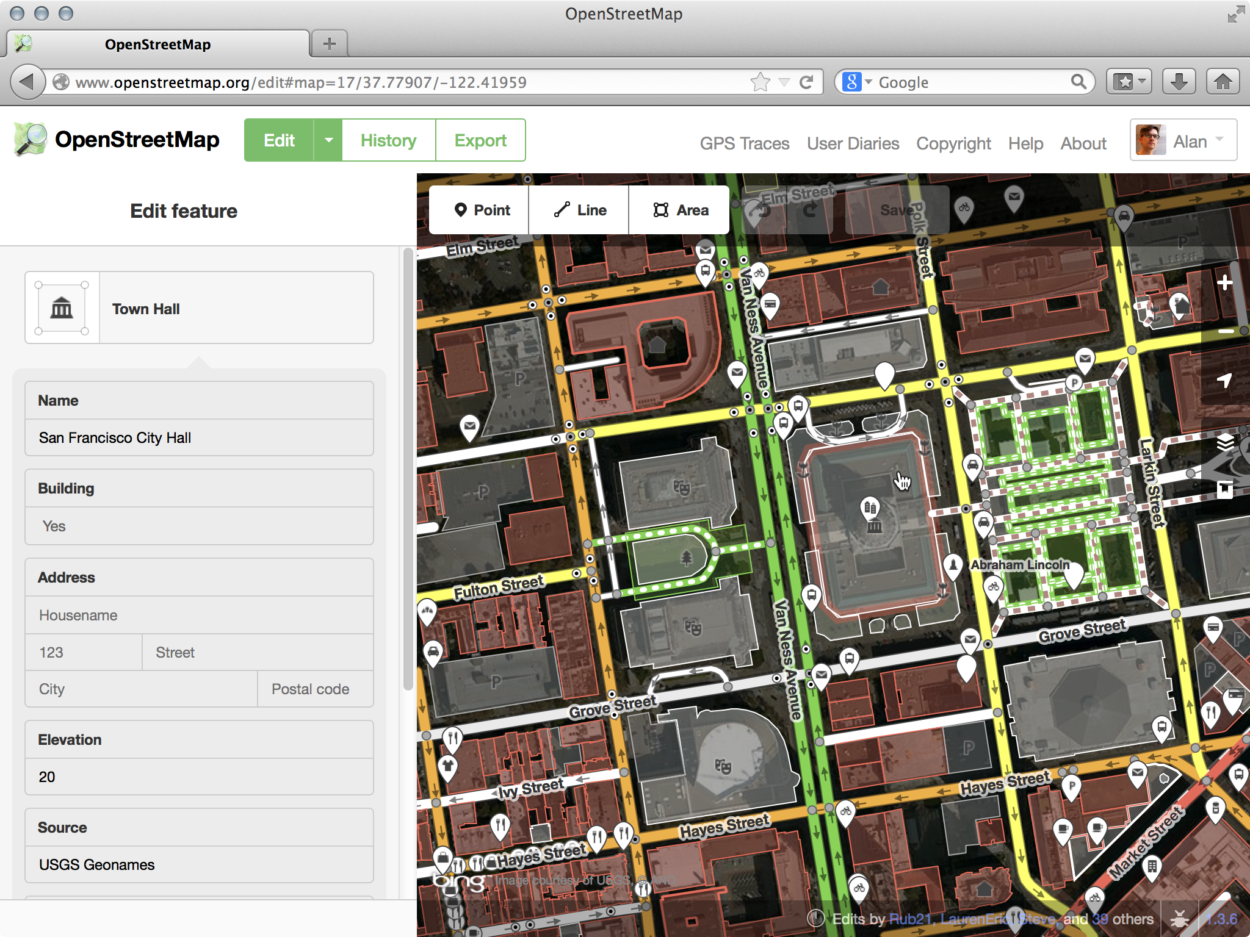
Task: Click the Rub21 contributor link
Action: [909, 919]
